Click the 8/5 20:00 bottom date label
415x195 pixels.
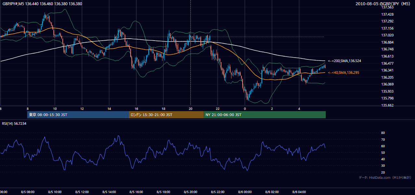click(x=191, y=192)
